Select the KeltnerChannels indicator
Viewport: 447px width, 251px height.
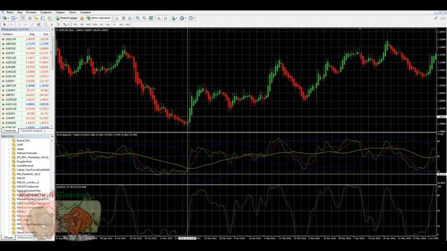[27, 153]
